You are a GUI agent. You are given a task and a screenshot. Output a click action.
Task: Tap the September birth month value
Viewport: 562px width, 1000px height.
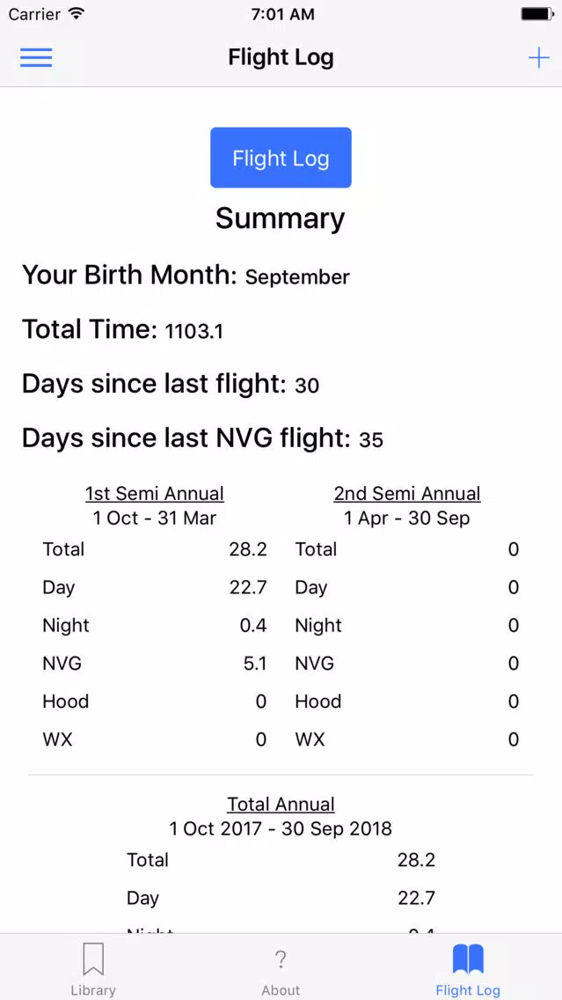297,277
